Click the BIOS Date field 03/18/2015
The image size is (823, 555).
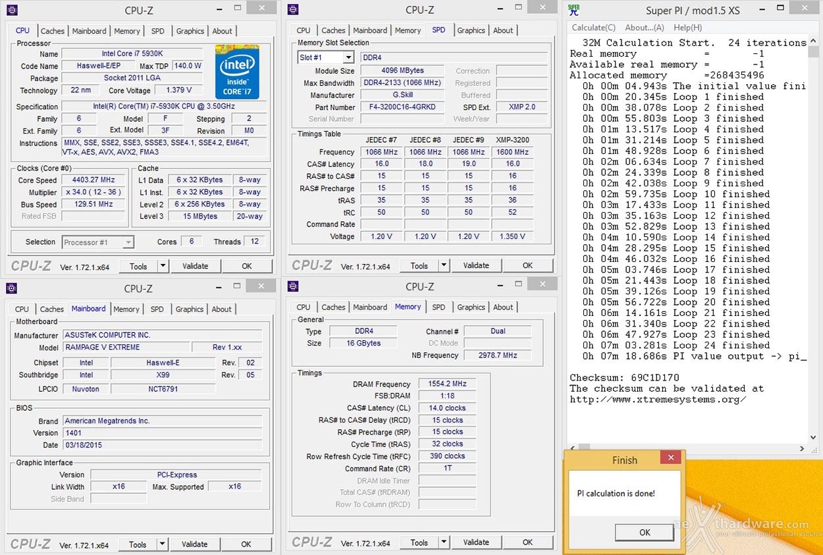[x=161, y=444]
